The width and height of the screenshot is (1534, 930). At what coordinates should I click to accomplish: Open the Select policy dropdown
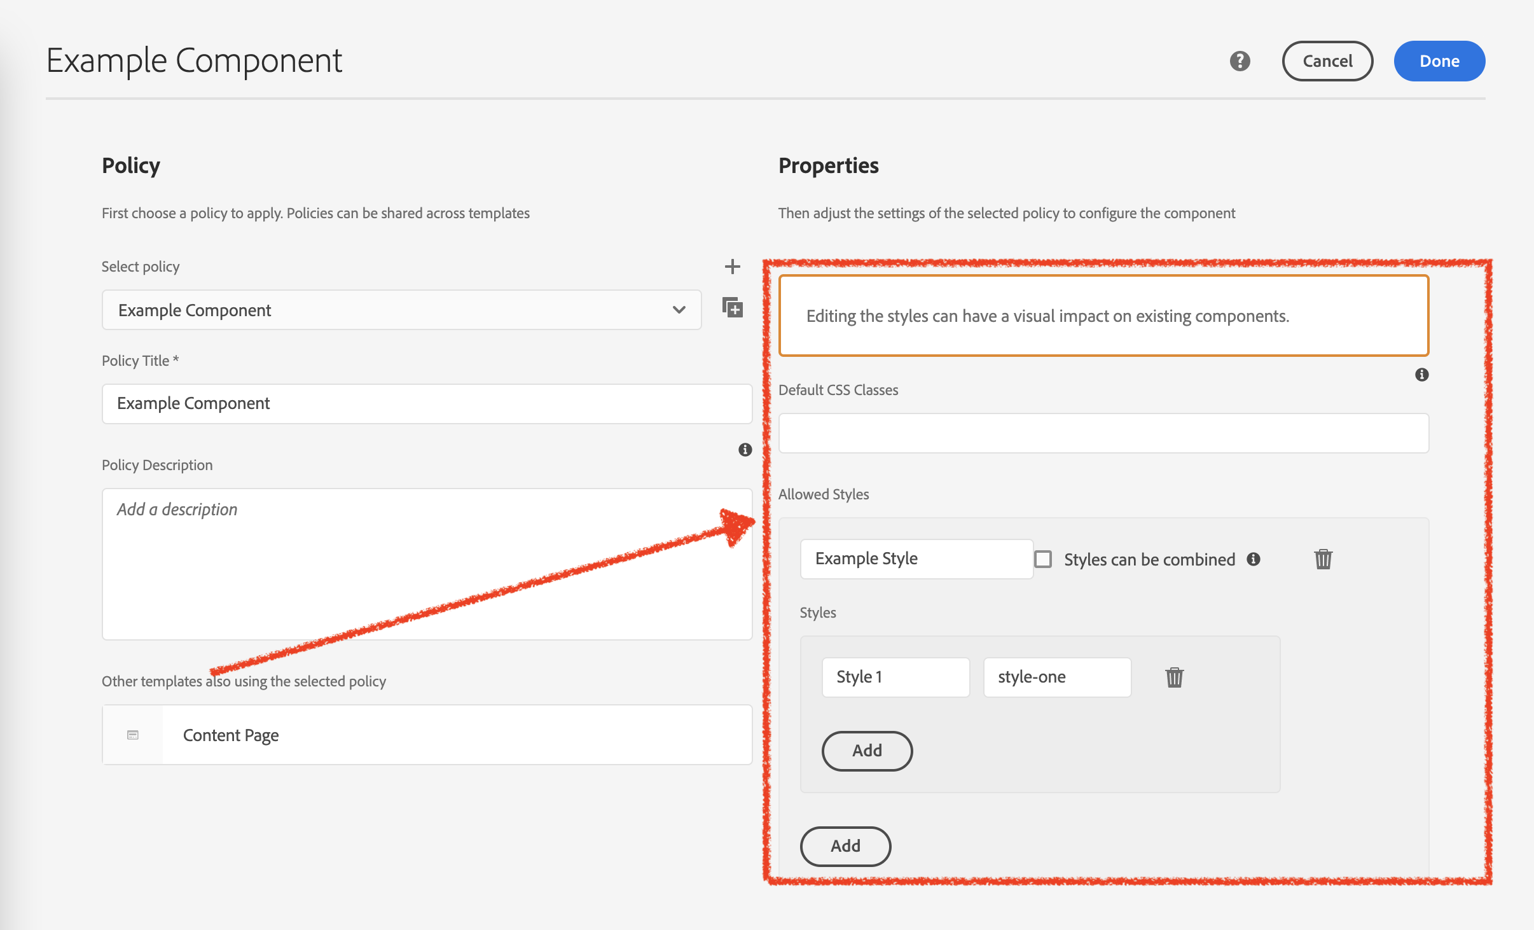pyautogui.click(x=401, y=310)
